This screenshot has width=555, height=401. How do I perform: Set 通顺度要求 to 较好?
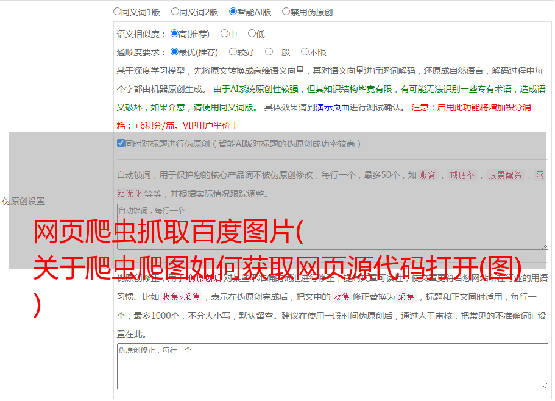(x=233, y=52)
